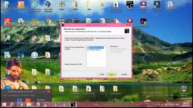The height and width of the screenshot is (108, 193).
Task: Click the Windows Start button
Action: [4, 104]
